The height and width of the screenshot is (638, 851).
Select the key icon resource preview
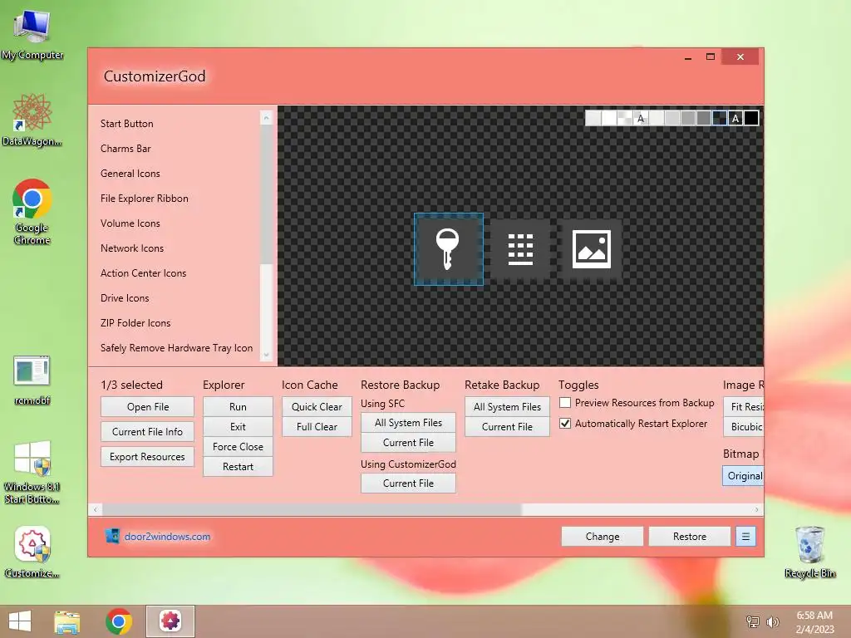tap(448, 249)
